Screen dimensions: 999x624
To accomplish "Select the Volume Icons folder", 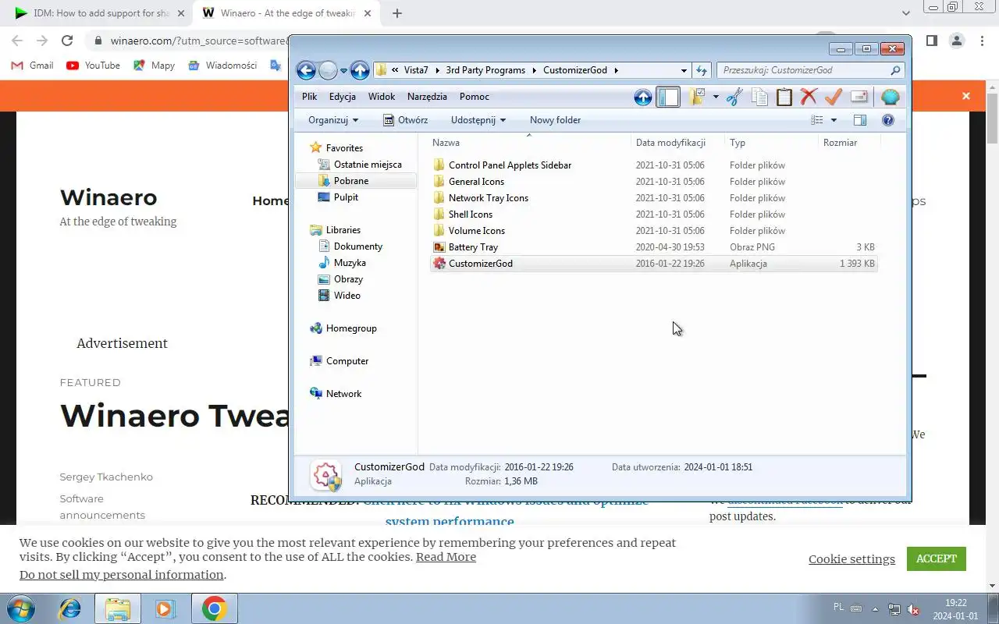I will pos(477,231).
